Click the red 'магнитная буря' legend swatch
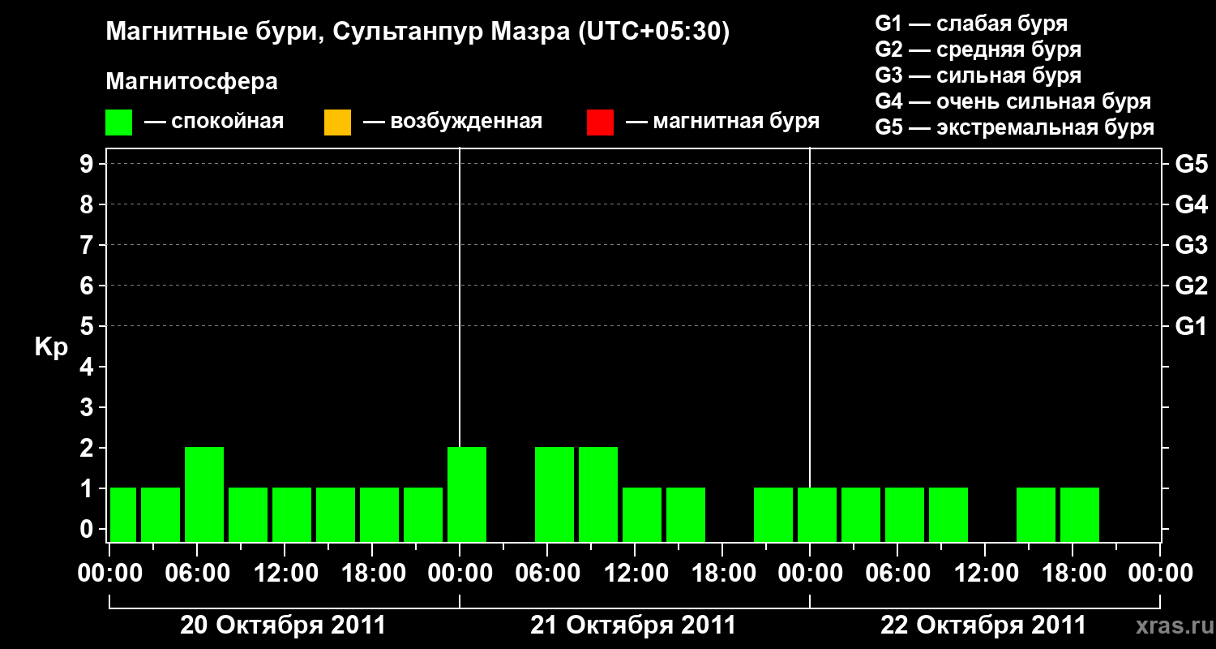1216x649 pixels. [x=600, y=122]
